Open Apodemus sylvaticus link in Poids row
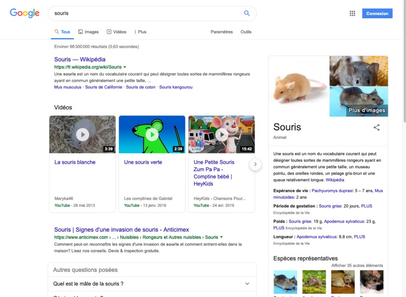 (x=344, y=221)
